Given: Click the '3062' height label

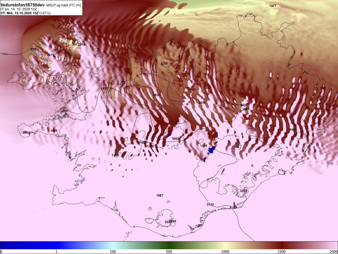Looking at the screenshot, I should (175, 139).
